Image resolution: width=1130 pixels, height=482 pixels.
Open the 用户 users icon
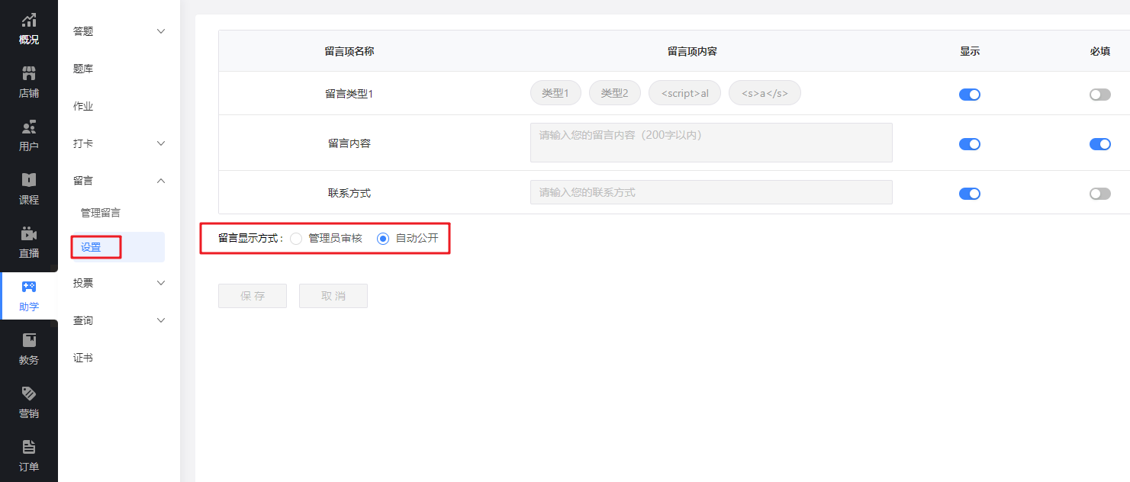29,127
